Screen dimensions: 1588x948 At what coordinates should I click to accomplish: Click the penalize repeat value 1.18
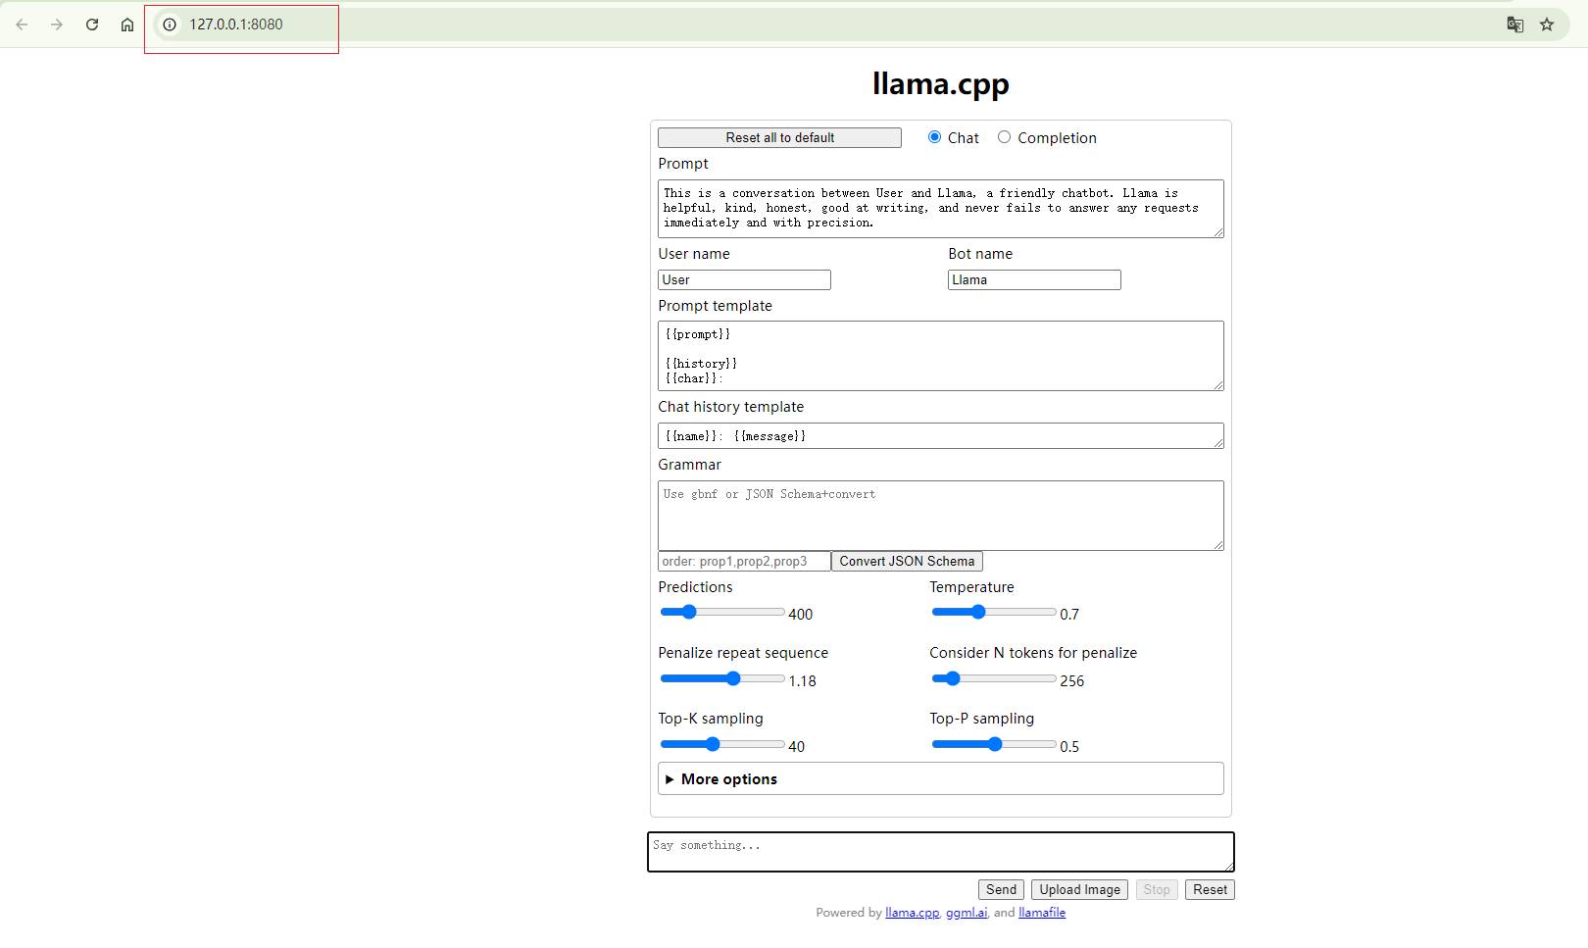(x=803, y=680)
